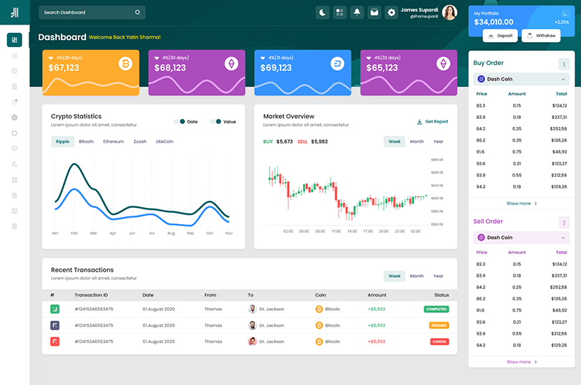Expand the Buy Order Dash Coin dropdown

tap(521, 79)
